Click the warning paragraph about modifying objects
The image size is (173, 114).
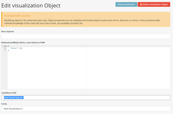pos(85,22)
